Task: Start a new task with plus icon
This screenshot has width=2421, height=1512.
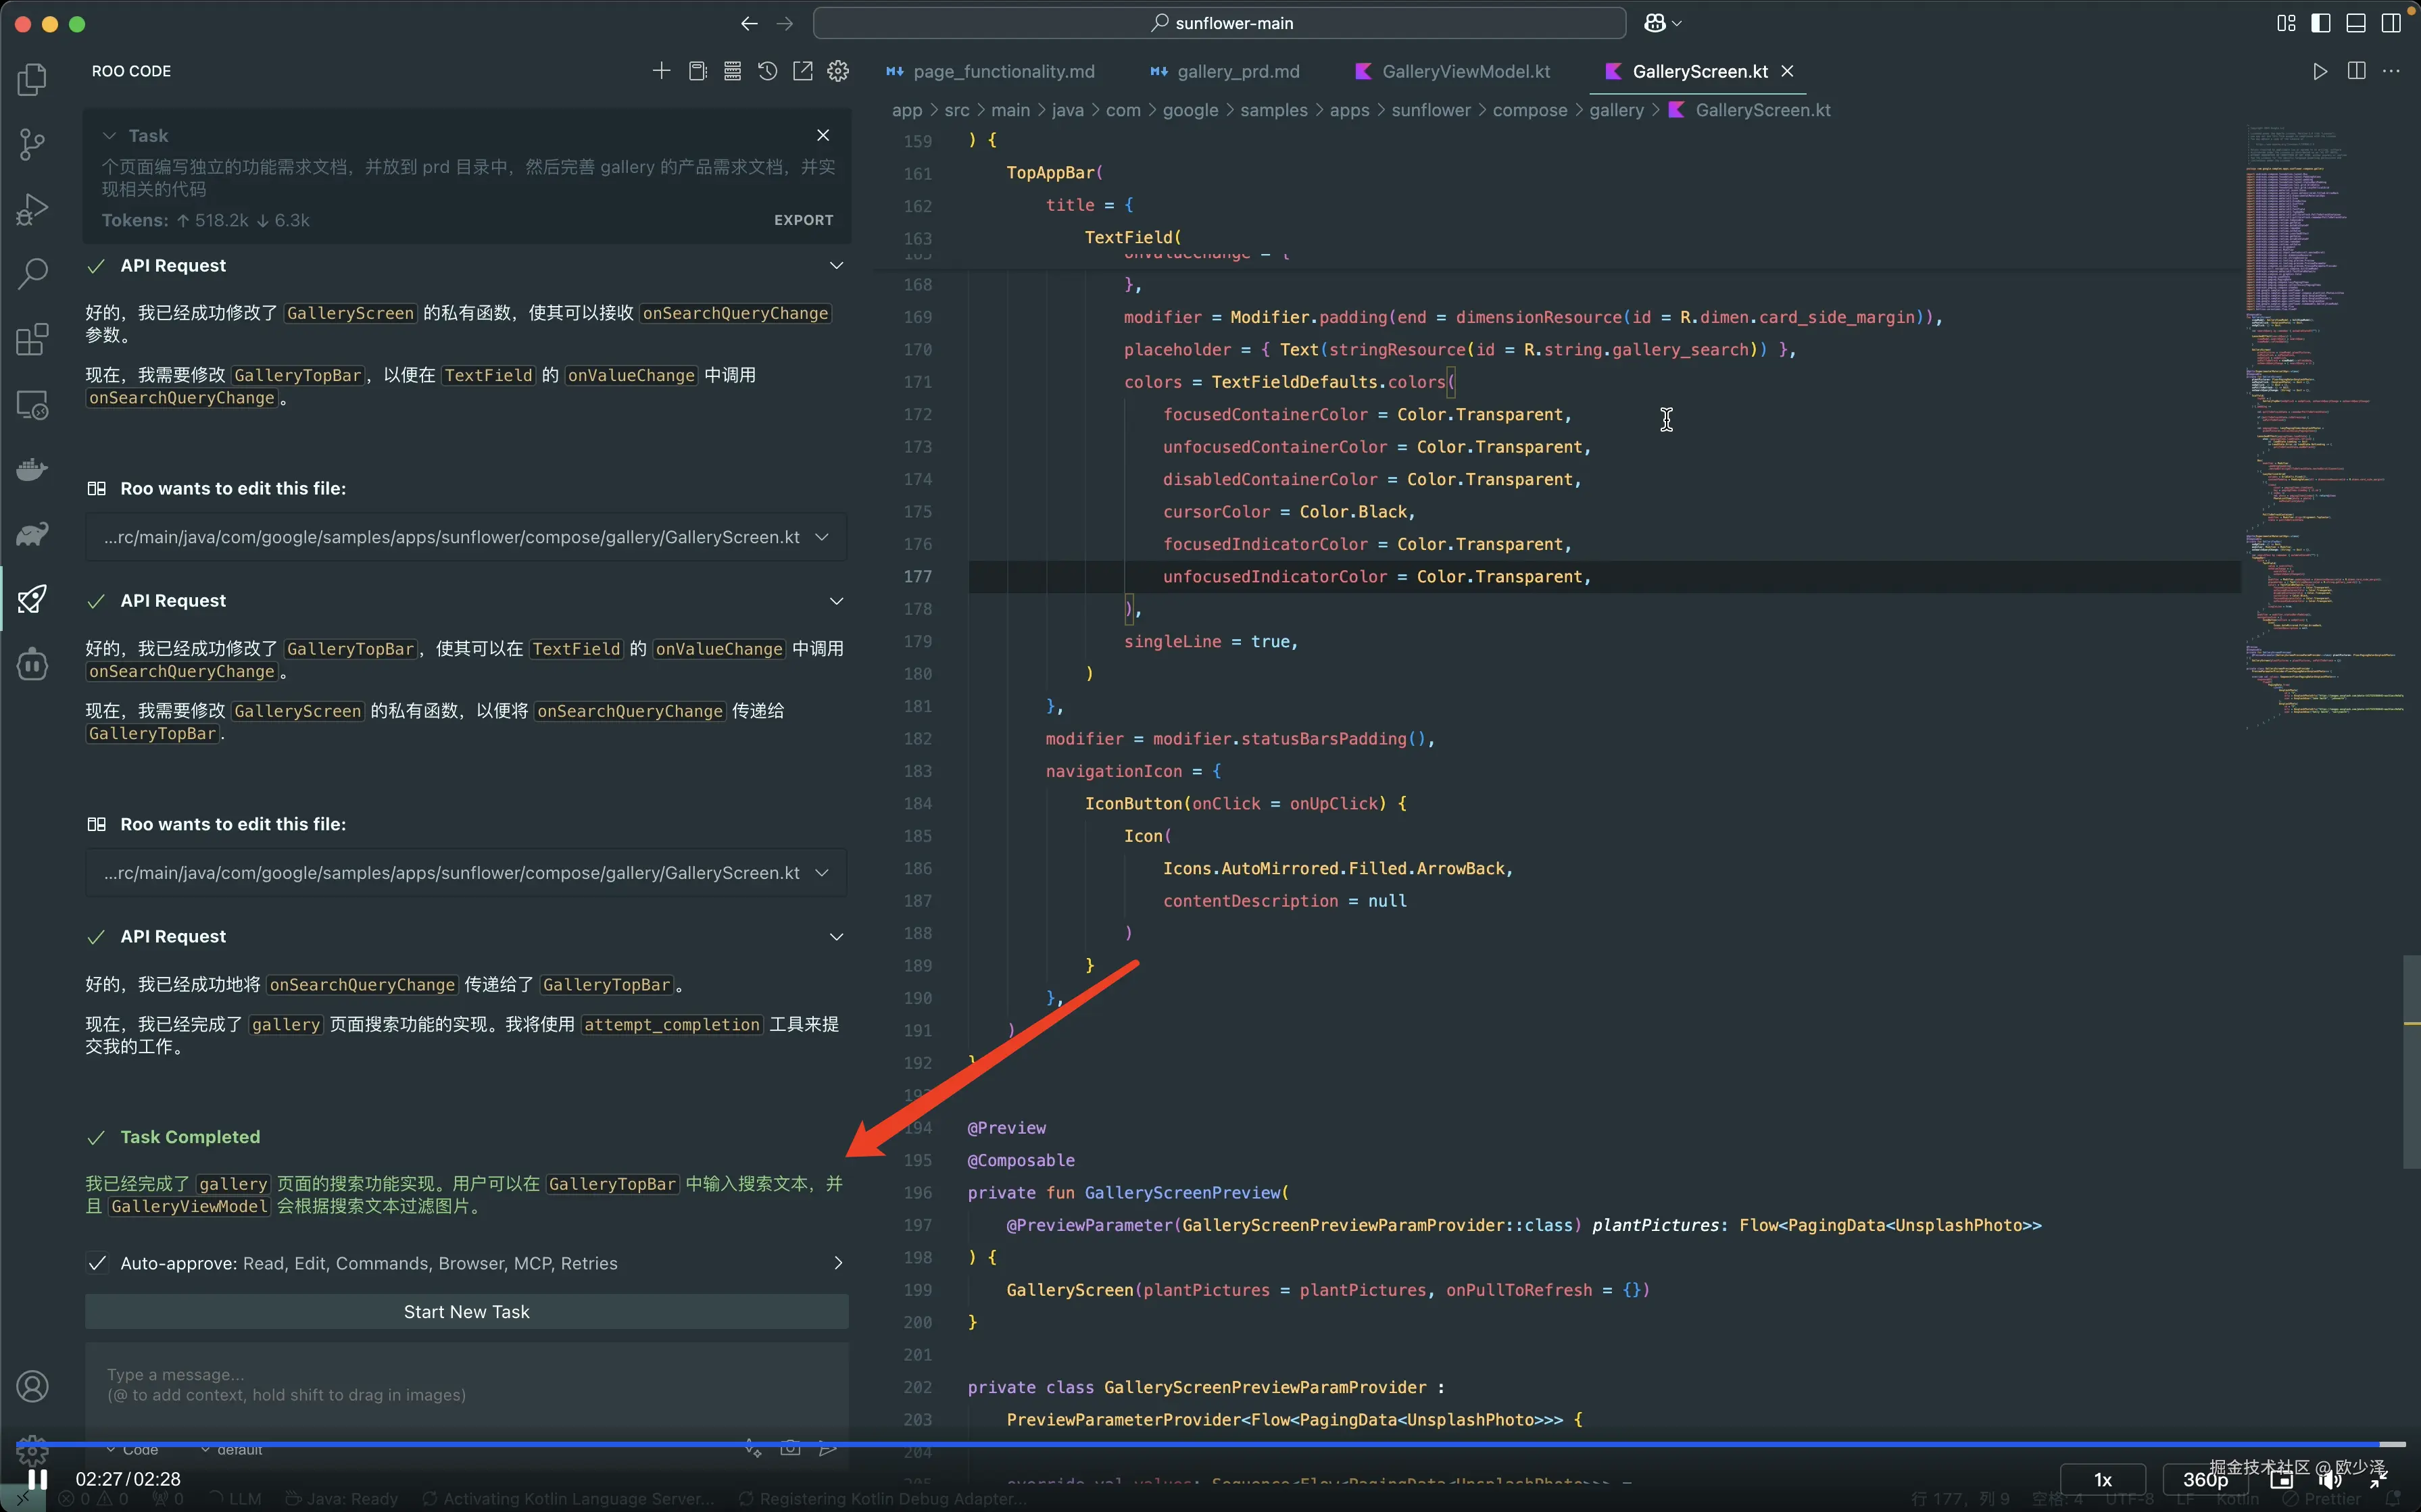Action: click(x=661, y=71)
